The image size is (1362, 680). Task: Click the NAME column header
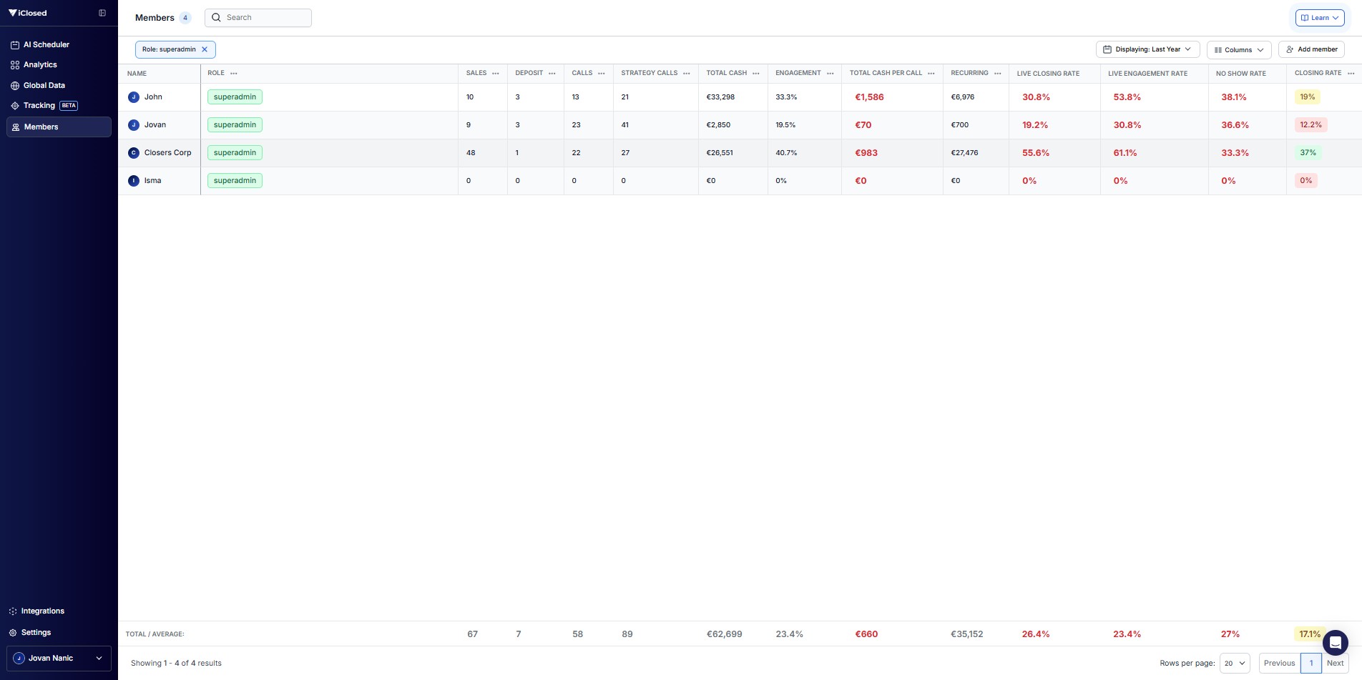tap(137, 74)
